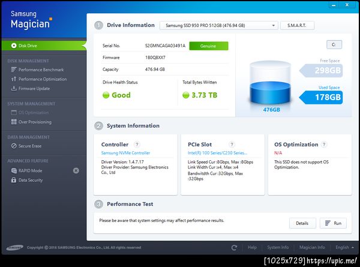
Task: Click the RAPID Mode disk icon
Action: (x=14, y=170)
